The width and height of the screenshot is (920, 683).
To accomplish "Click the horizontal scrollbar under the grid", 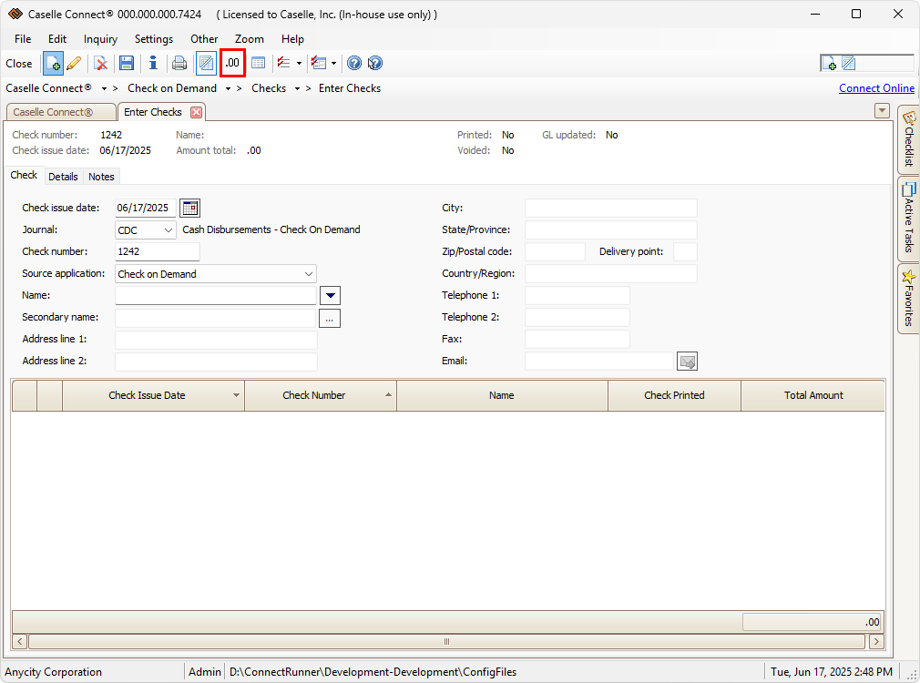I will tap(446, 642).
